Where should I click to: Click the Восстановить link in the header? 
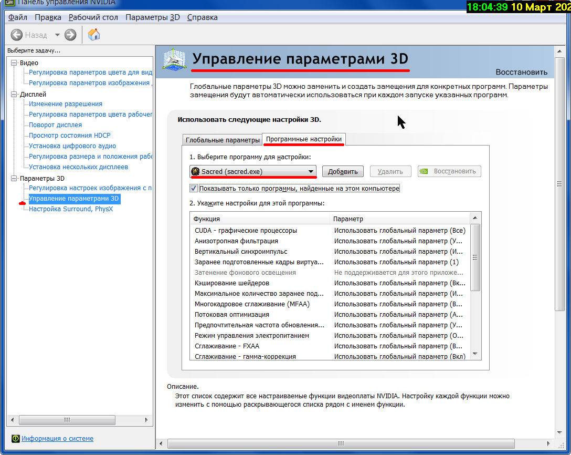pos(521,72)
